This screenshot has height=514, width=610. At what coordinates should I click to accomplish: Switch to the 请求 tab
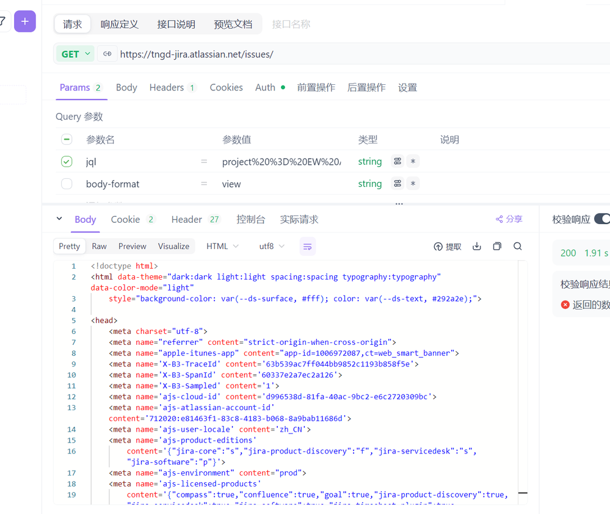pyautogui.click(x=73, y=24)
